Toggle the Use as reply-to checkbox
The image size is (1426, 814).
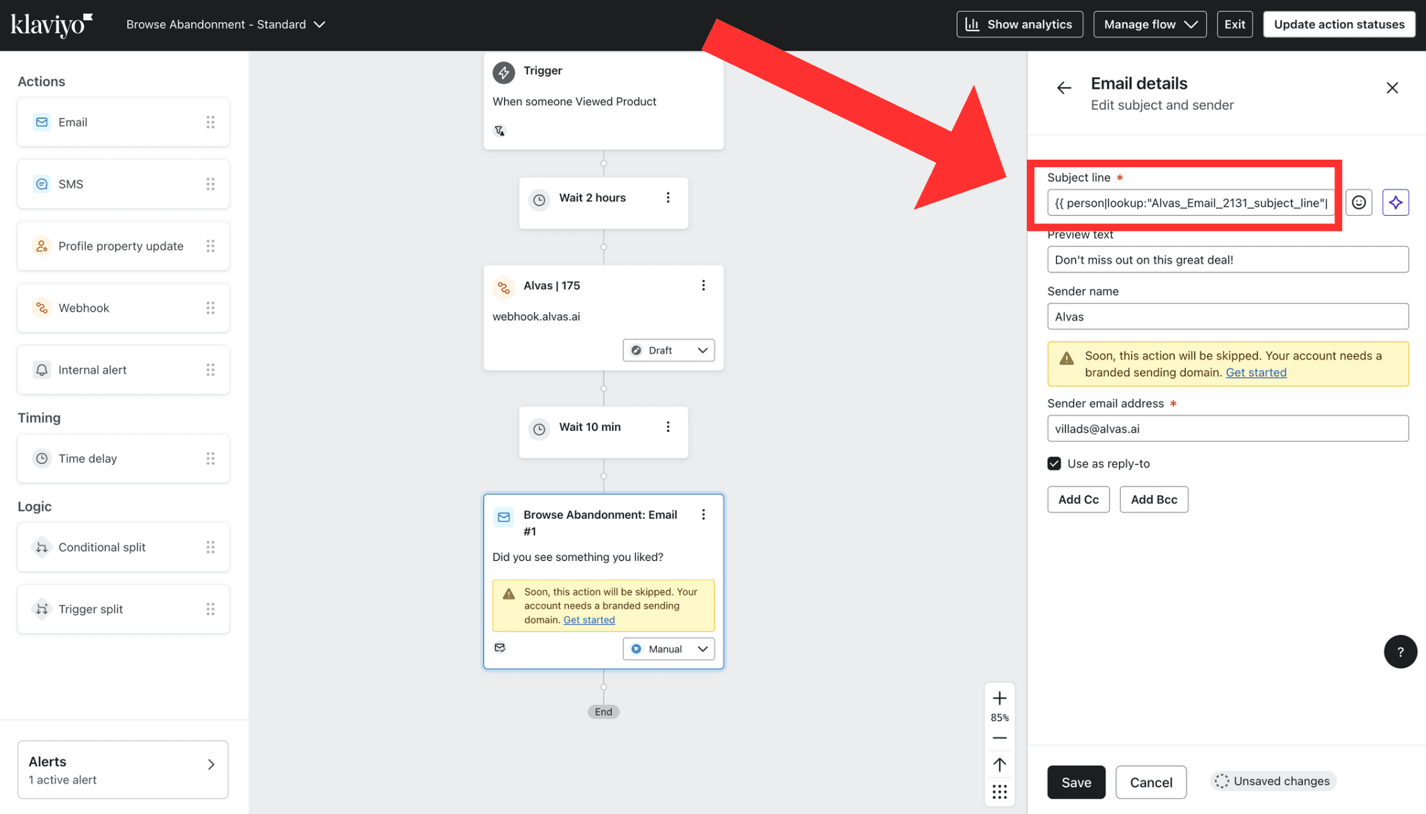tap(1054, 464)
